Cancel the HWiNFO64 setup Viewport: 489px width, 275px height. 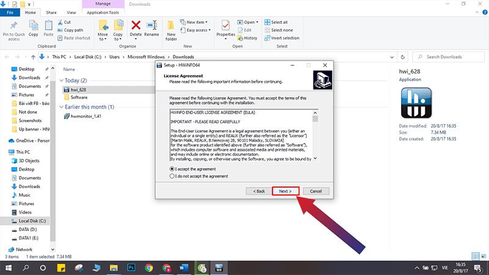click(315, 191)
